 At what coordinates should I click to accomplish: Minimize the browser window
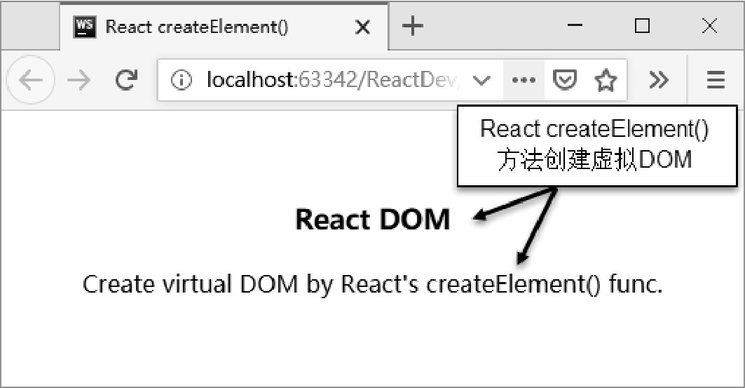pyautogui.click(x=575, y=25)
